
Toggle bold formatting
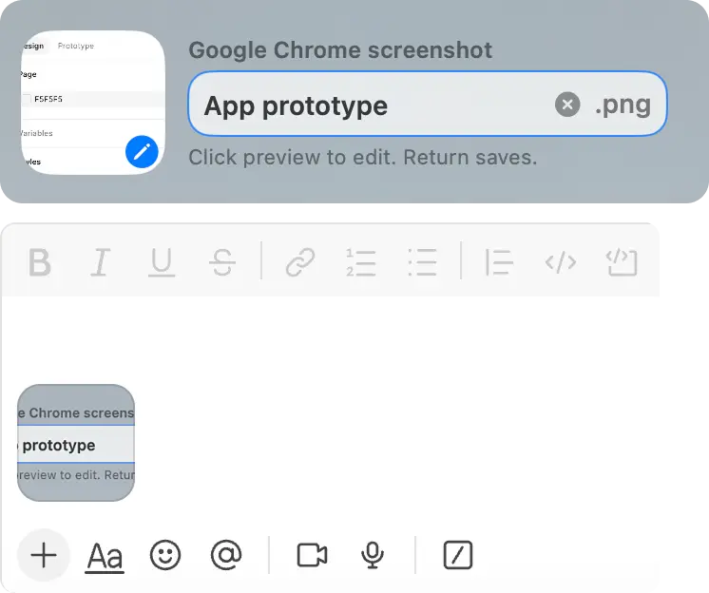40,262
